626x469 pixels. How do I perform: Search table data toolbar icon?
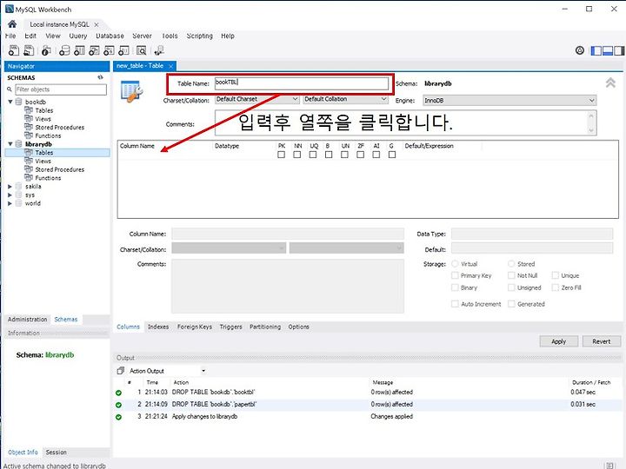point(142,50)
